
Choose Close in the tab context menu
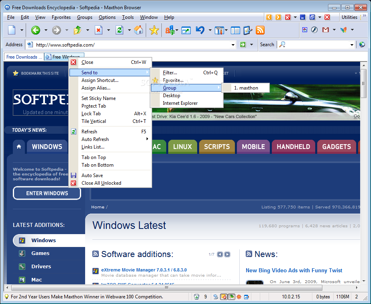coord(110,62)
